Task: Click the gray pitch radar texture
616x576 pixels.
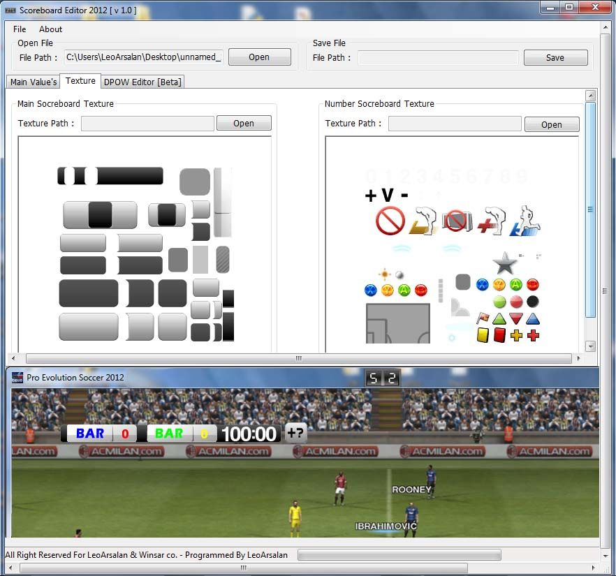Action: click(x=397, y=323)
